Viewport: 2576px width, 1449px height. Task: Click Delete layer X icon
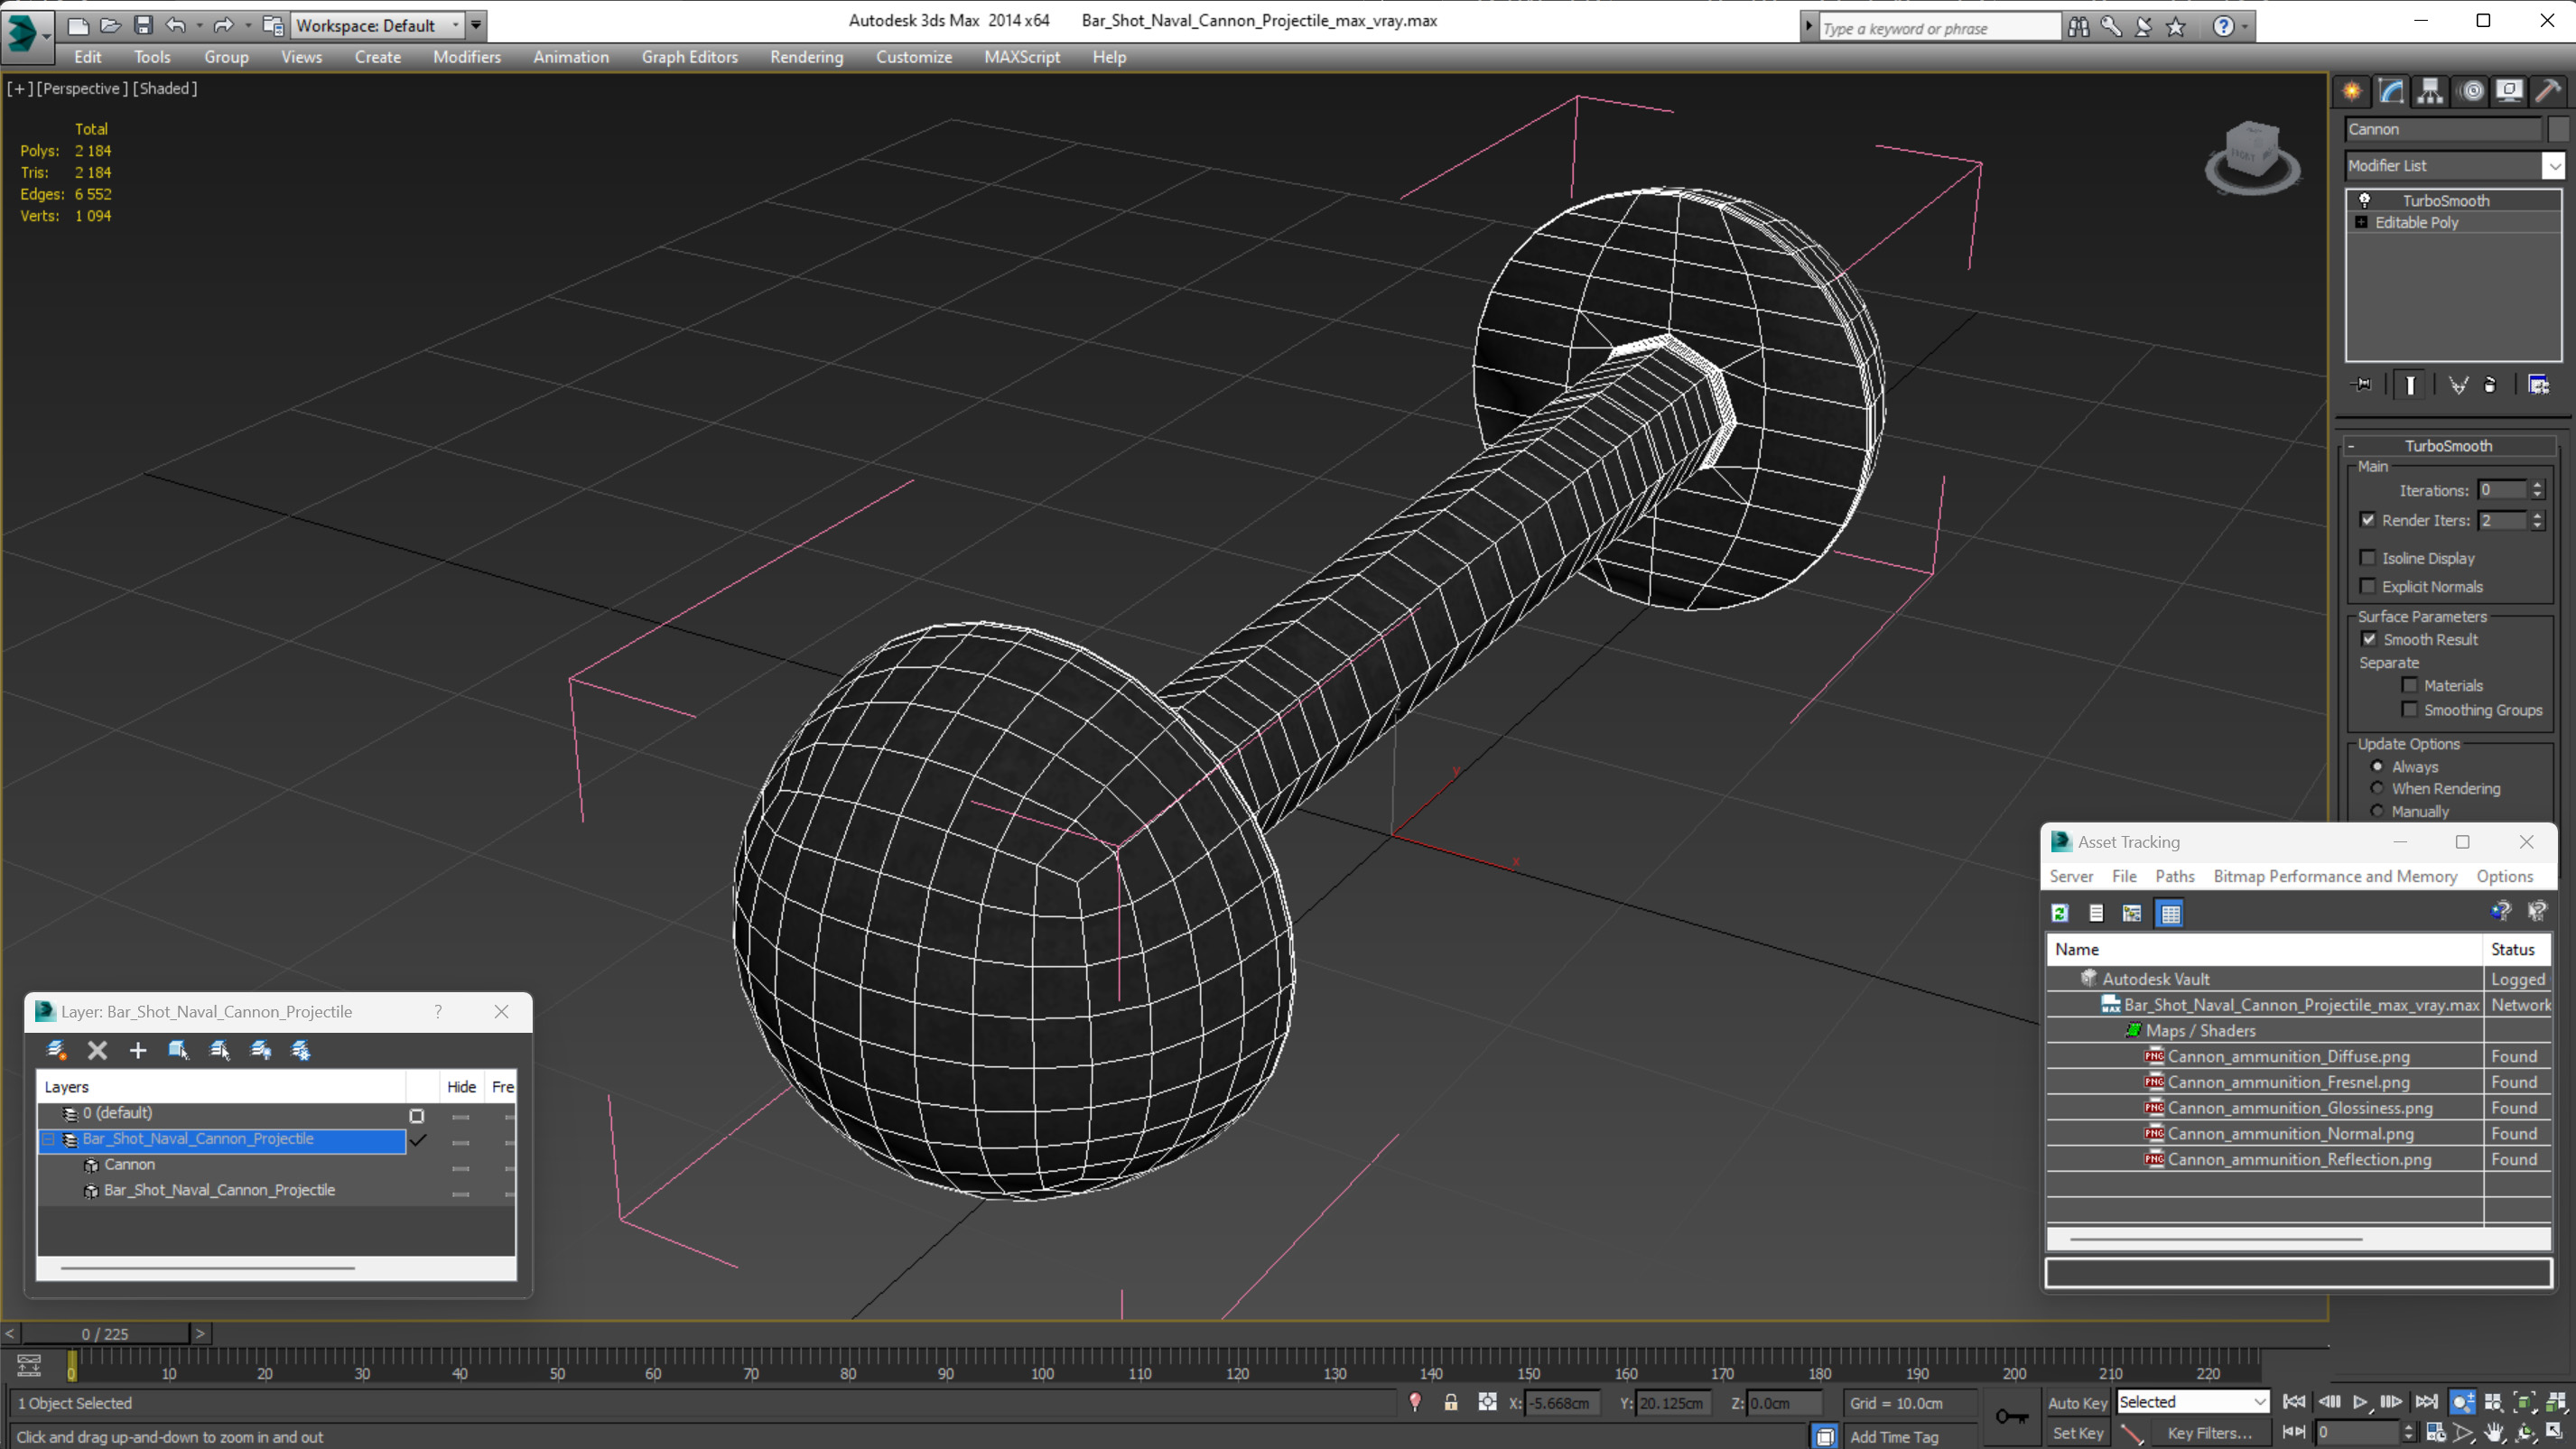97,1050
